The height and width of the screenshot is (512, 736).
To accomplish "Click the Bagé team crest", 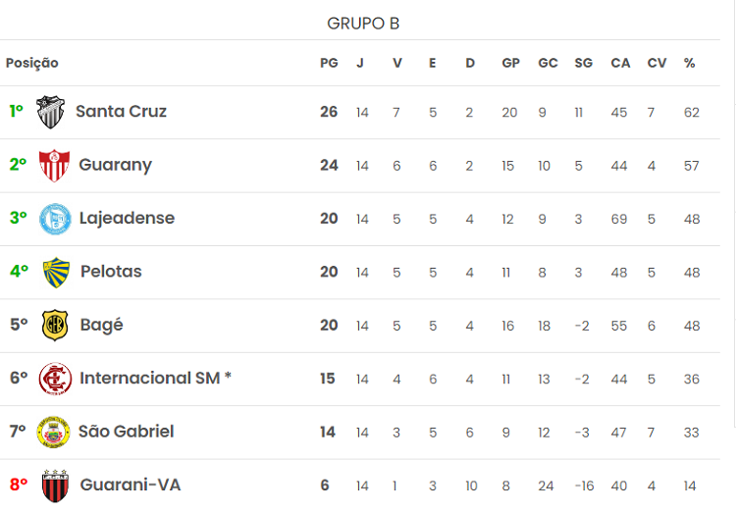I will (55, 325).
